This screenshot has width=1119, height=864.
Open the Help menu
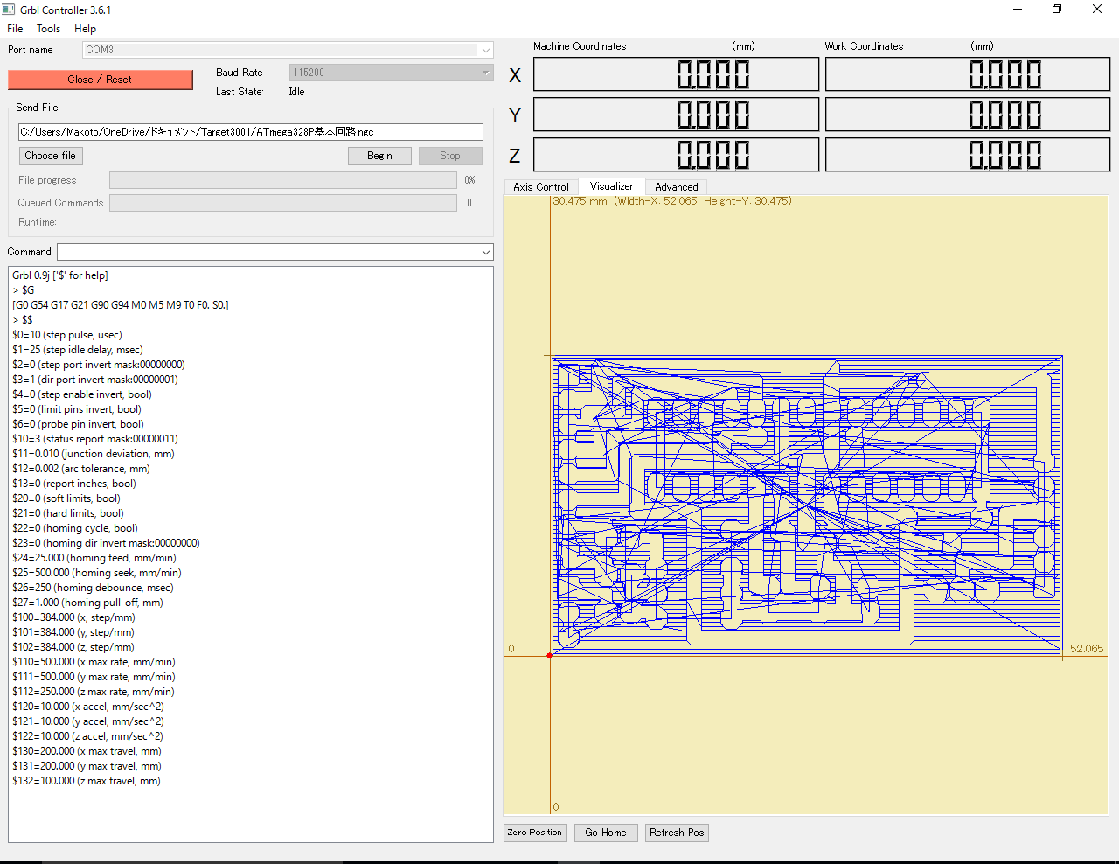click(x=85, y=29)
